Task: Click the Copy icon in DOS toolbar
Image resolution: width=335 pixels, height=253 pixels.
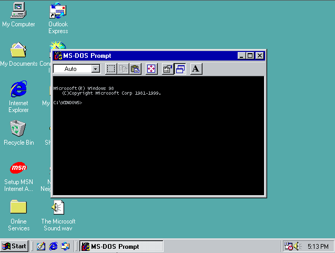Action: click(x=123, y=69)
